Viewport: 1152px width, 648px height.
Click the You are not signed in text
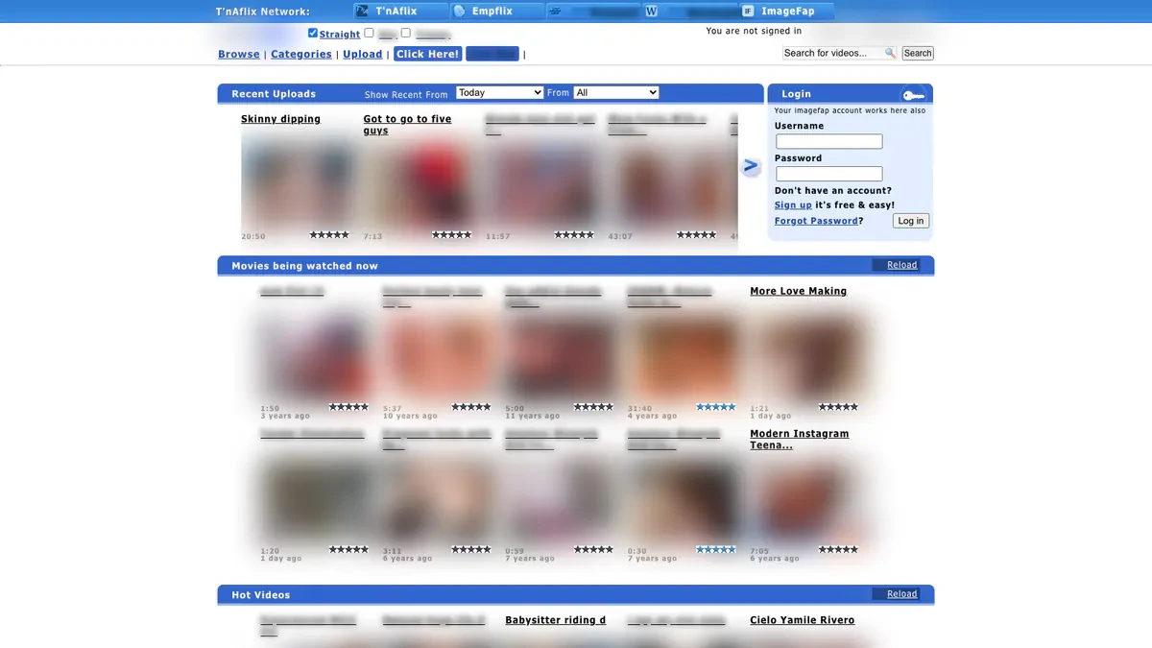pyautogui.click(x=754, y=31)
